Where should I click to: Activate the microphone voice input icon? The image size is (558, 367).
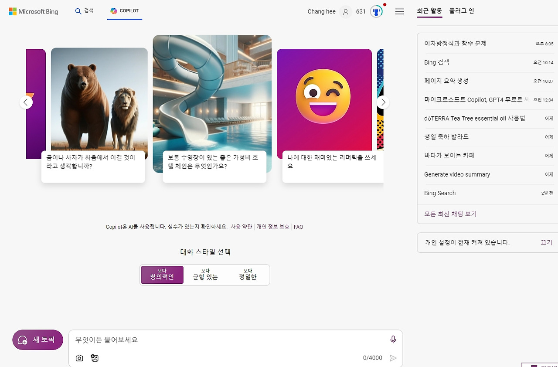pos(393,340)
